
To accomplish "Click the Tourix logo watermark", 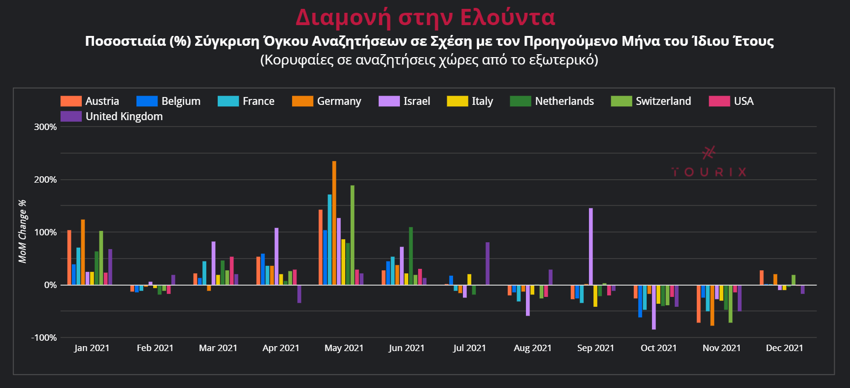I will point(709,162).
